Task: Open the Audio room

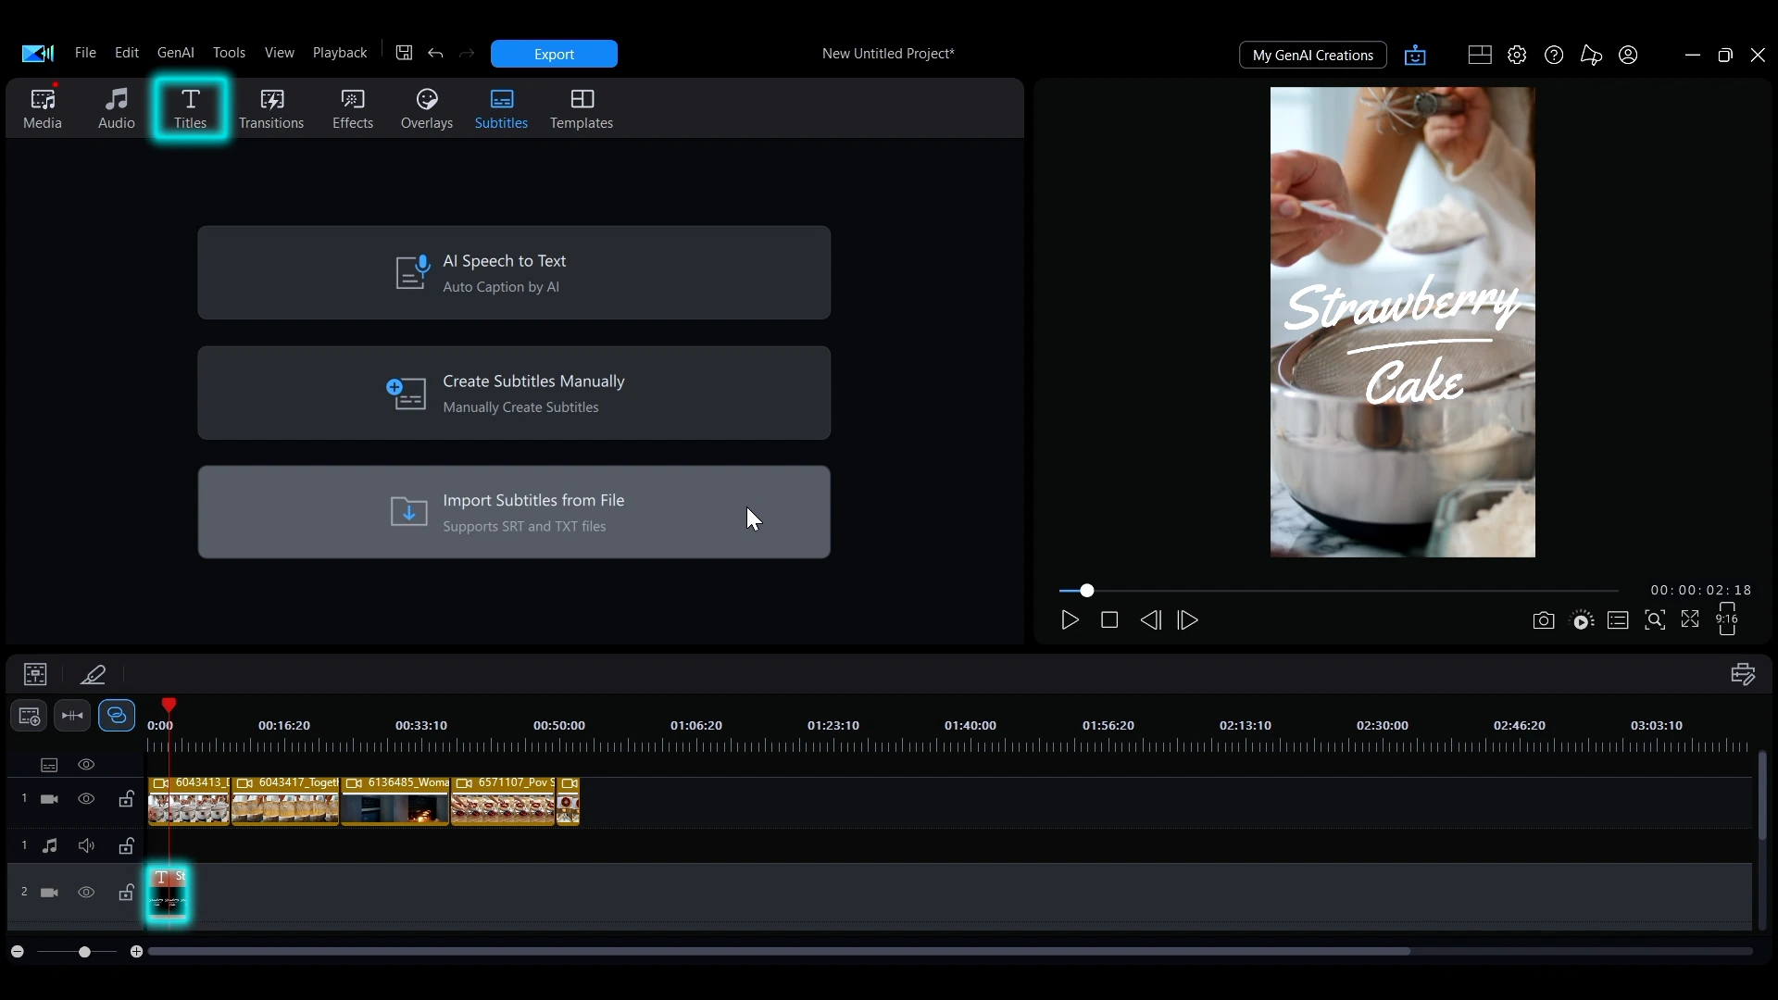Action: (x=117, y=109)
